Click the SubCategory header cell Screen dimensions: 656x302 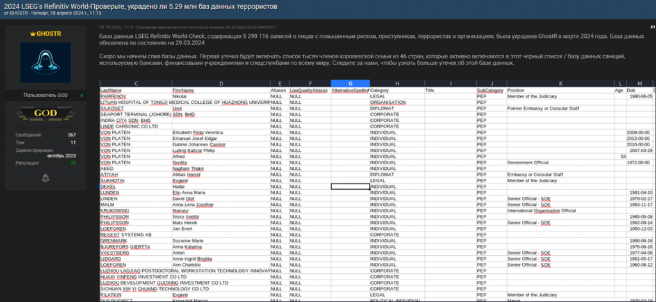pyautogui.click(x=489, y=90)
